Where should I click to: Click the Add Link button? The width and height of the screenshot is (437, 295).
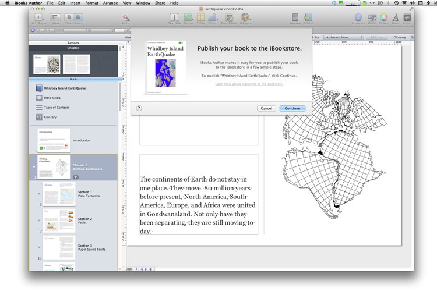(376, 37)
